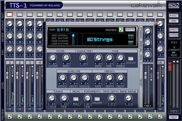Click the vibrato DELAY knob

(121, 78)
